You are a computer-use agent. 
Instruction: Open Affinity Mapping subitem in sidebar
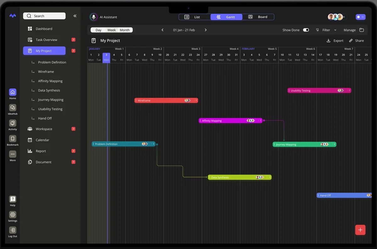click(50, 81)
